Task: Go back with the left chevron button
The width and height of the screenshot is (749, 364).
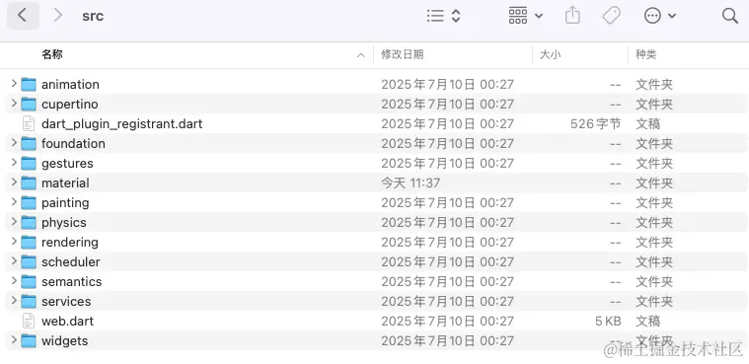Action: 23,16
